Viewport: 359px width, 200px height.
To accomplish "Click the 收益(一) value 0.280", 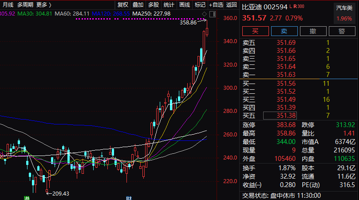I will [x=288, y=185].
